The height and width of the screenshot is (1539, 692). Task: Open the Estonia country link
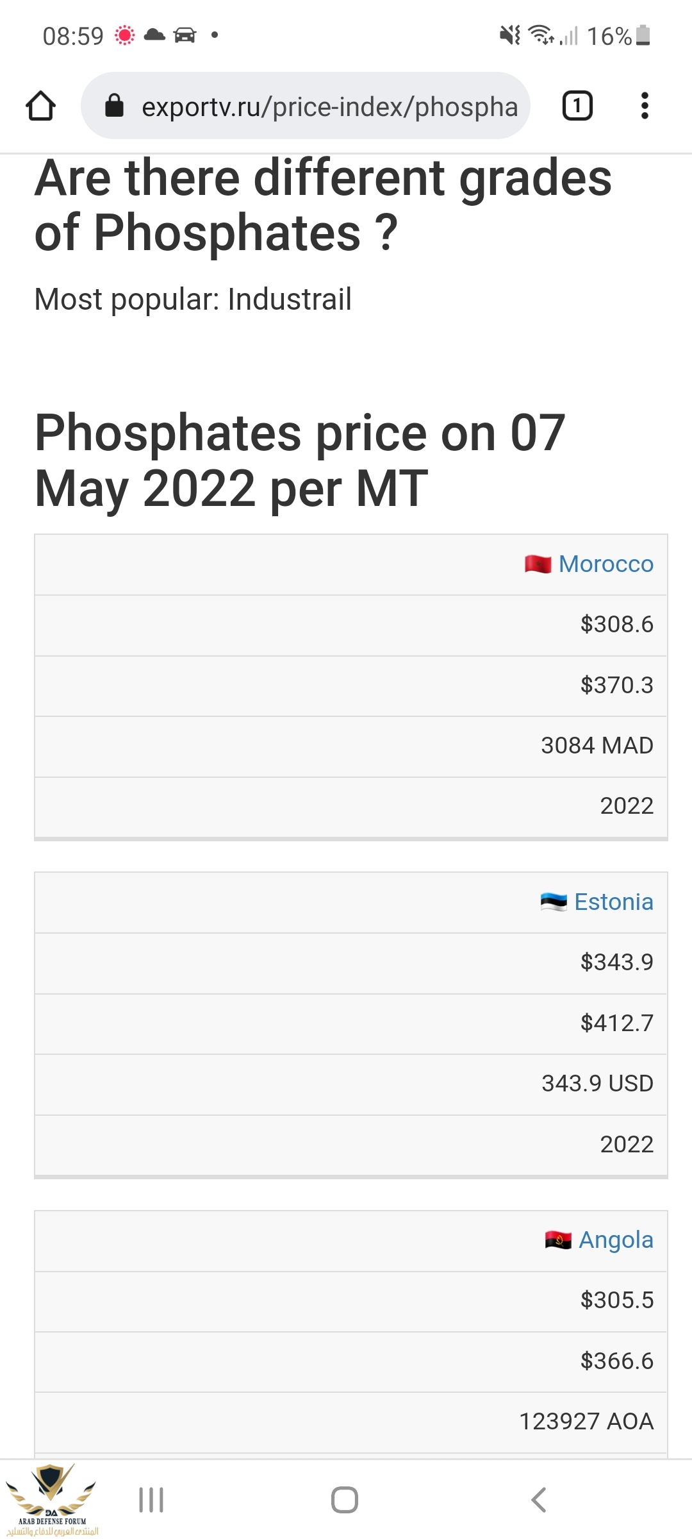pos(613,902)
